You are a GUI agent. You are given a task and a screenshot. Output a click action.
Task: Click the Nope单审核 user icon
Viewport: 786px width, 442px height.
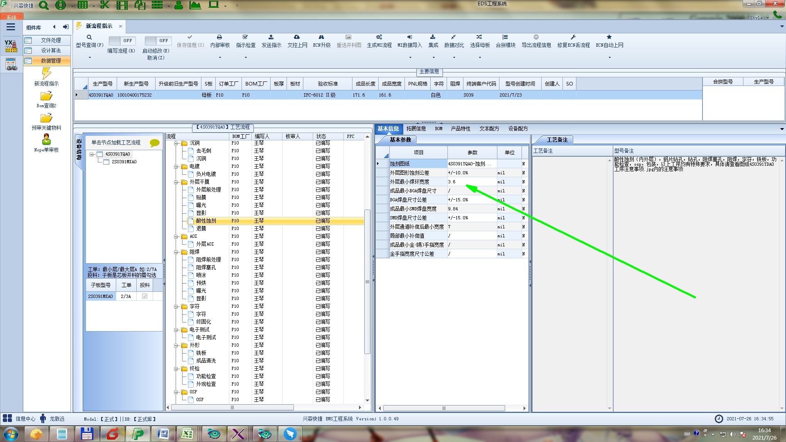46,140
